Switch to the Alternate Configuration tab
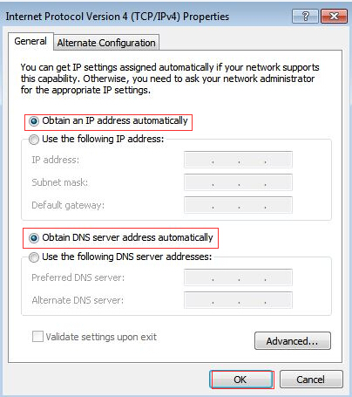Screen dimensions: 352x397 106,43
